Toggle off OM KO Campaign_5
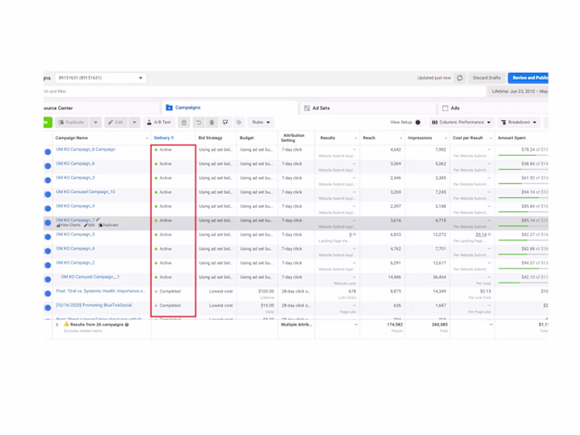The image size is (580, 435). point(48,237)
